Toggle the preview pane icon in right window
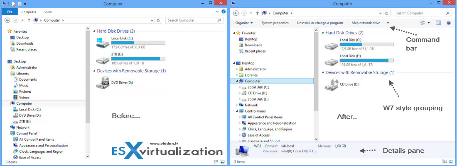Viewport: 457px width, 166px height. pos(438,23)
